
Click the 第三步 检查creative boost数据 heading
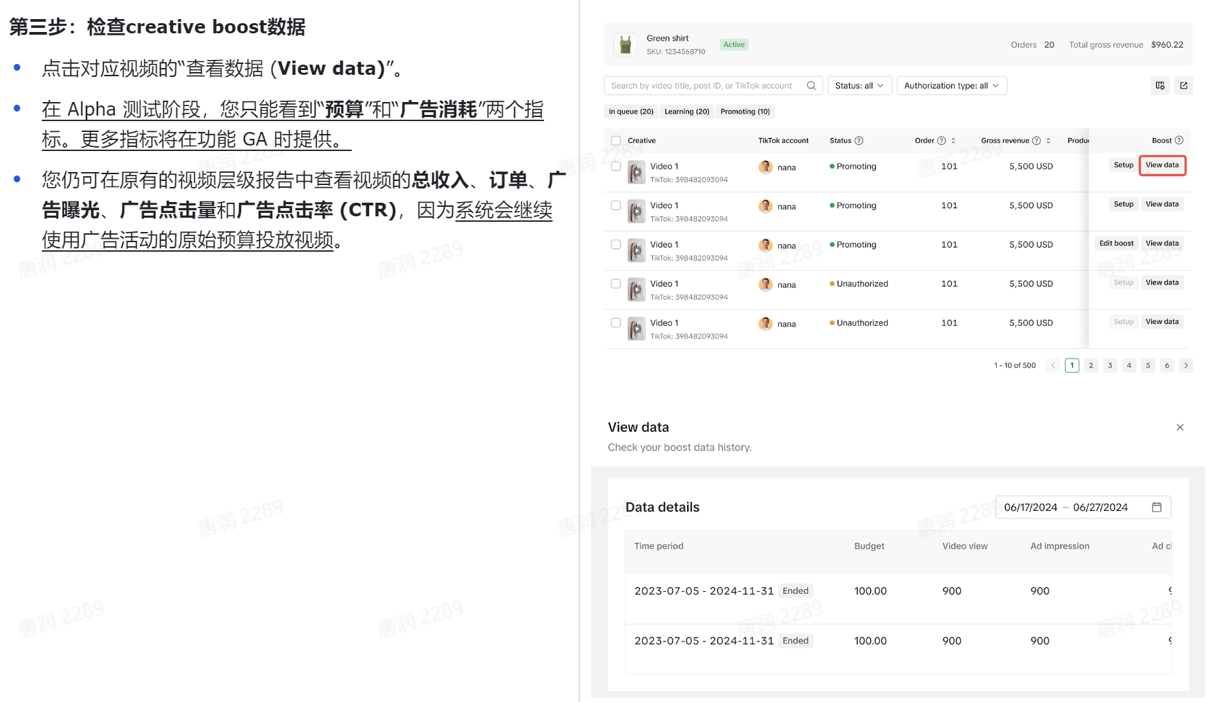(x=157, y=27)
